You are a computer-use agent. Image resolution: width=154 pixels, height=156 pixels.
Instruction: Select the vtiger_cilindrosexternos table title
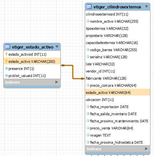pyautogui.click(x=117, y=7)
